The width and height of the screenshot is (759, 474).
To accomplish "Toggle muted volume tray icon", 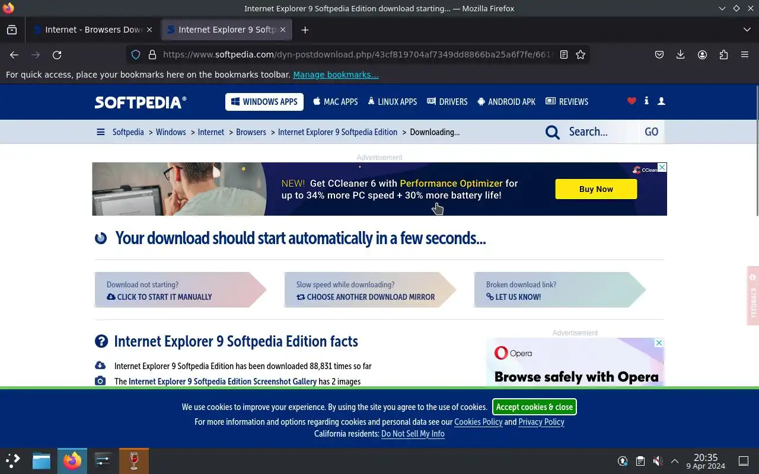I will (x=657, y=461).
